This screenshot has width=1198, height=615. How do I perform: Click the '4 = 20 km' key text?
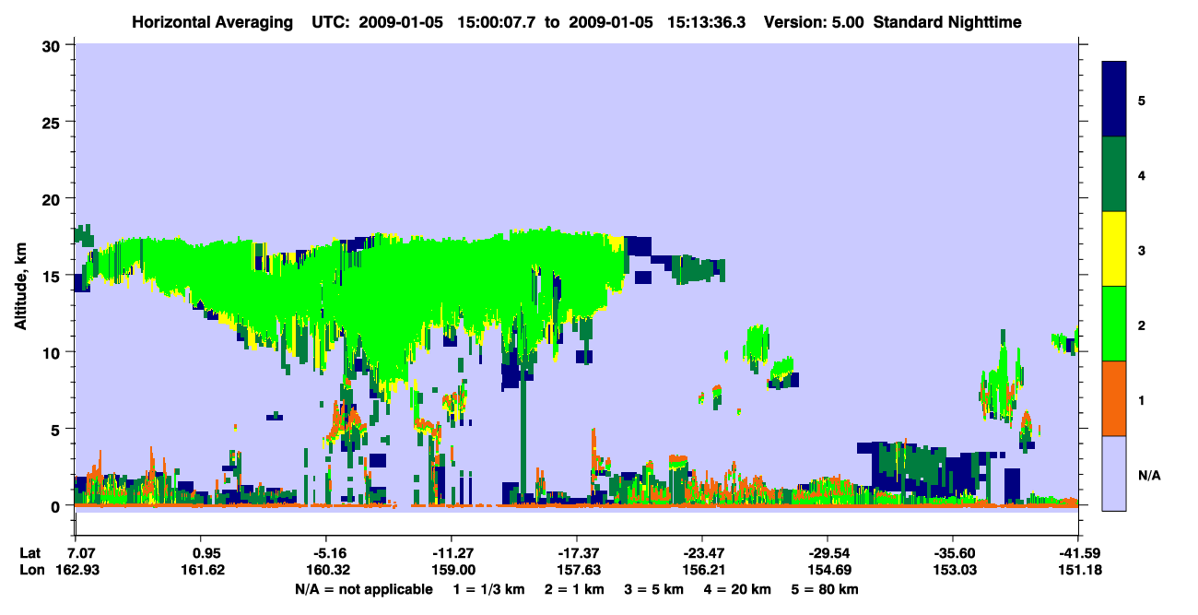pos(737,589)
